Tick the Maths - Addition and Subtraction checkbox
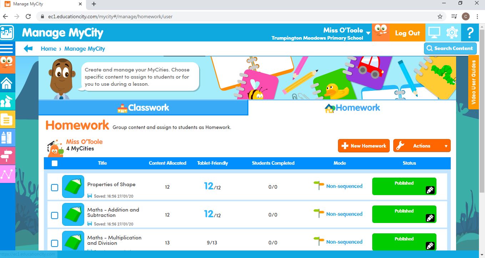Screen dimensions: 485x258 click(x=54, y=215)
